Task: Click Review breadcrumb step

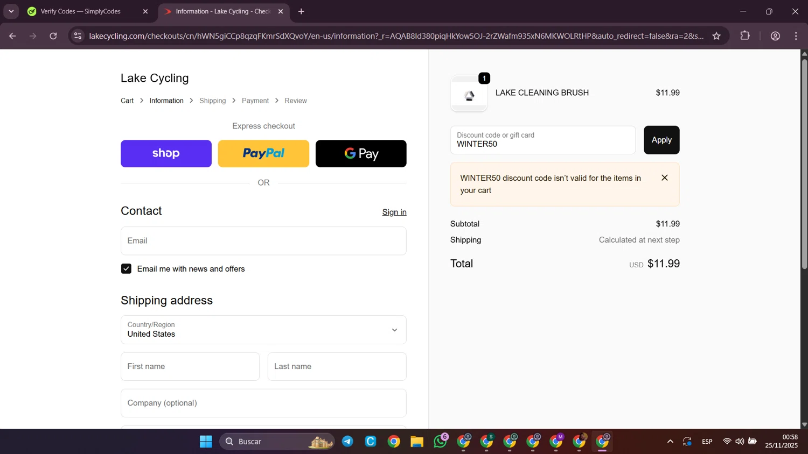Action: tap(296, 101)
